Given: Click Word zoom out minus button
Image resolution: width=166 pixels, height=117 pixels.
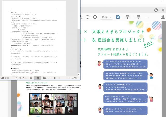Looking at the screenshot, I should (50, 78).
